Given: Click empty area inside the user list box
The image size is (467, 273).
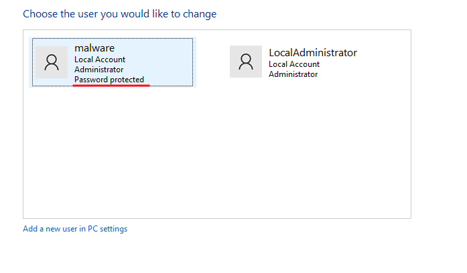Looking at the screenshot, I should pos(214,161).
